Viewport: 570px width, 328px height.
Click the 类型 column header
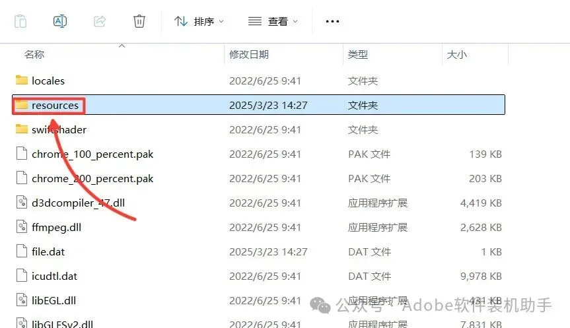click(358, 55)
